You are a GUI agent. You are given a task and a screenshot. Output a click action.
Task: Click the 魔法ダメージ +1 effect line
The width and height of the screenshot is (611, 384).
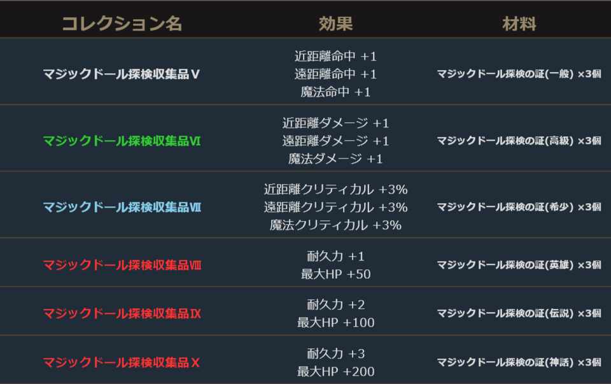coord(335,159)
